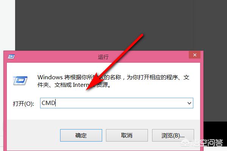
Task: Click the red arrow annotation
Action: 114,62
